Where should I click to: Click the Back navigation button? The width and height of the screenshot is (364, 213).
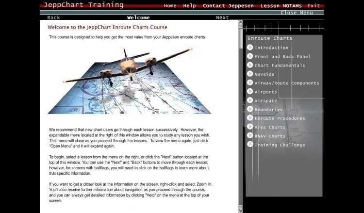coord(53,17)
